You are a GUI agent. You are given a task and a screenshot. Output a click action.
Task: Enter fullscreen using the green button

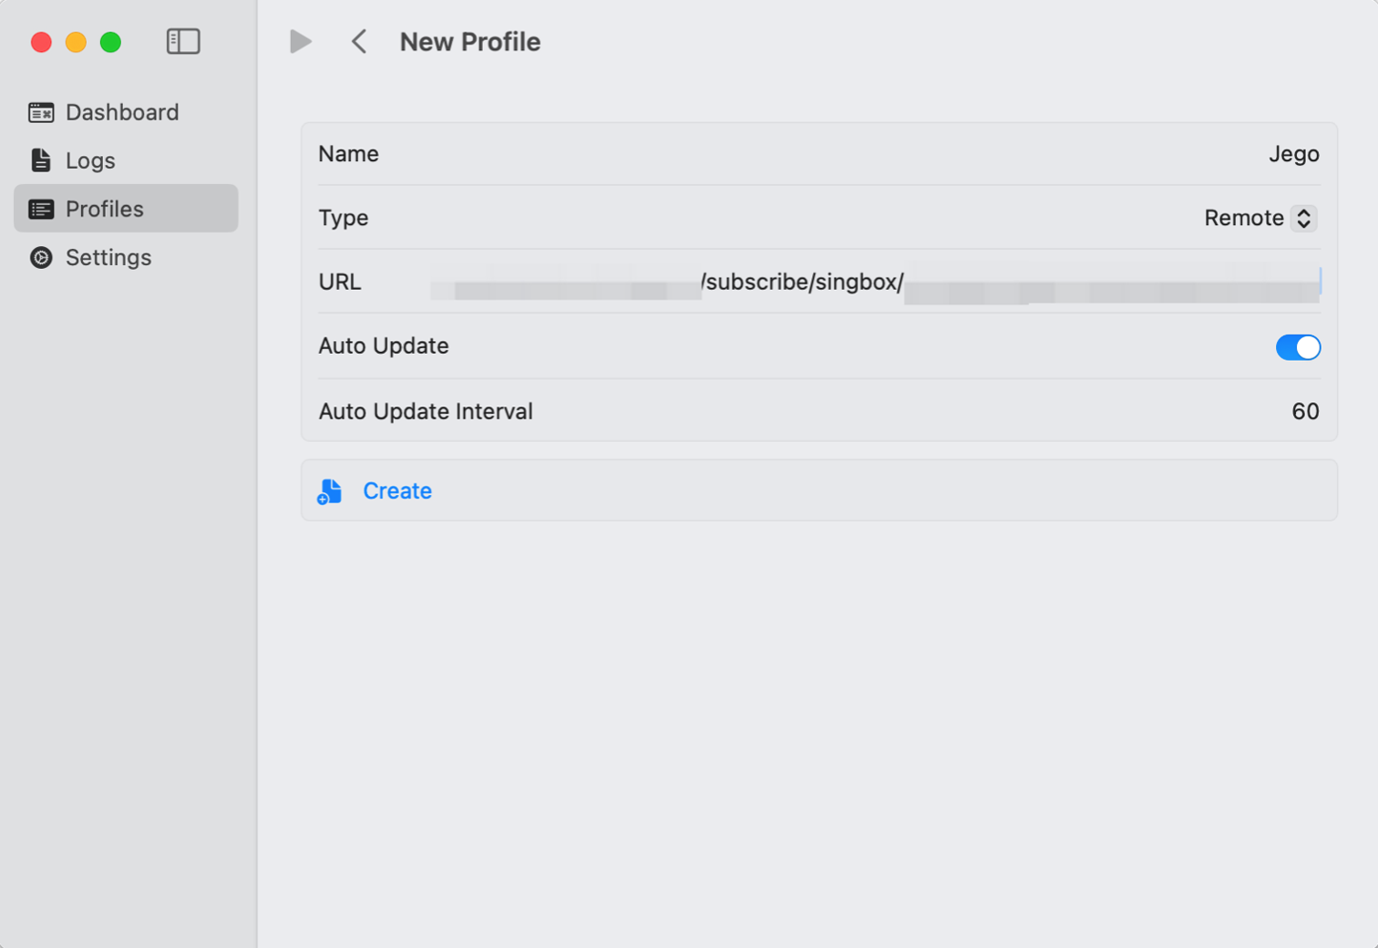coord(110,42)
